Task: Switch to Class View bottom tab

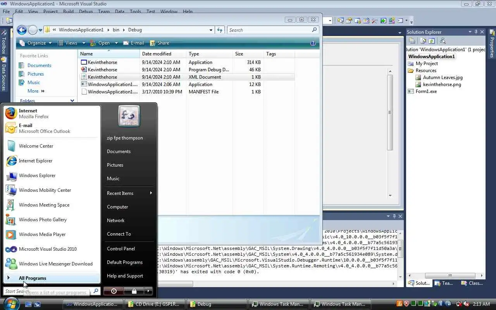Action: [x=472, y=283]
